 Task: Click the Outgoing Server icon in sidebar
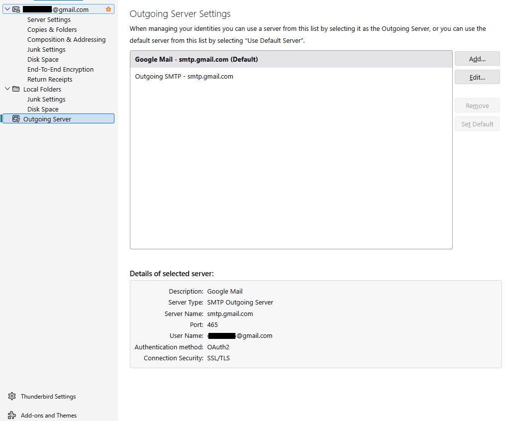(x=16, y=119)
